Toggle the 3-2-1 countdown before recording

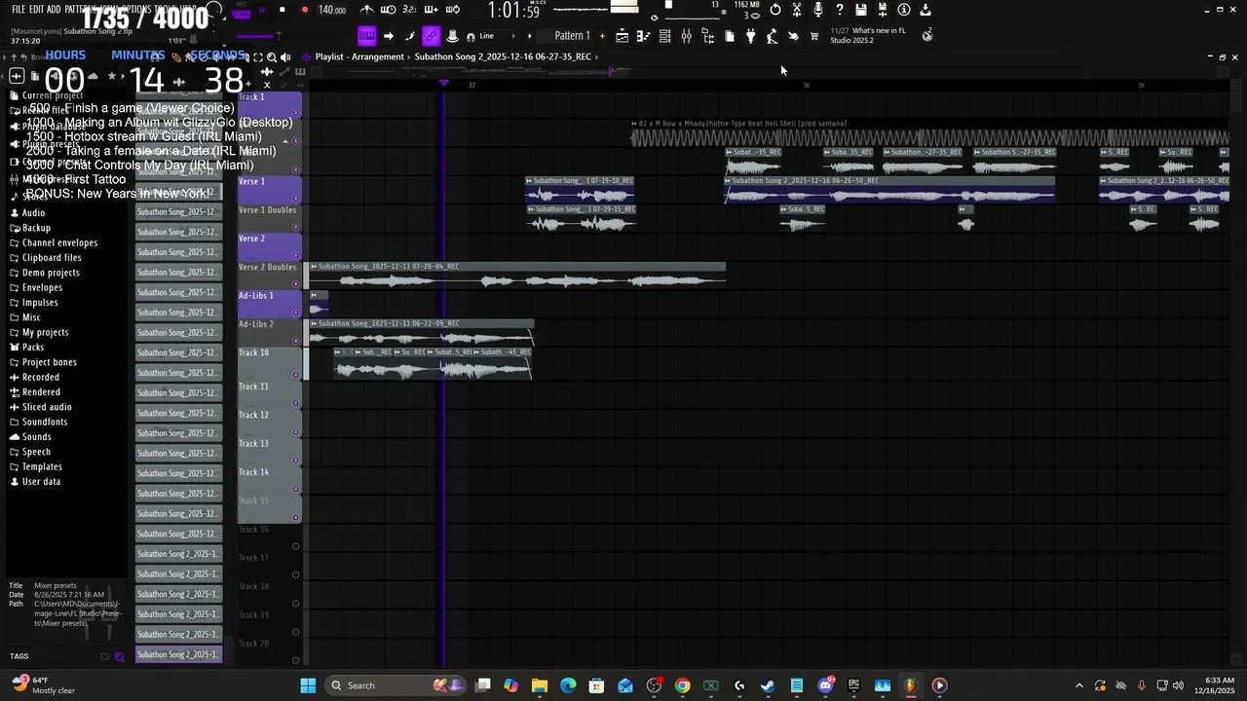click(409, 10)
